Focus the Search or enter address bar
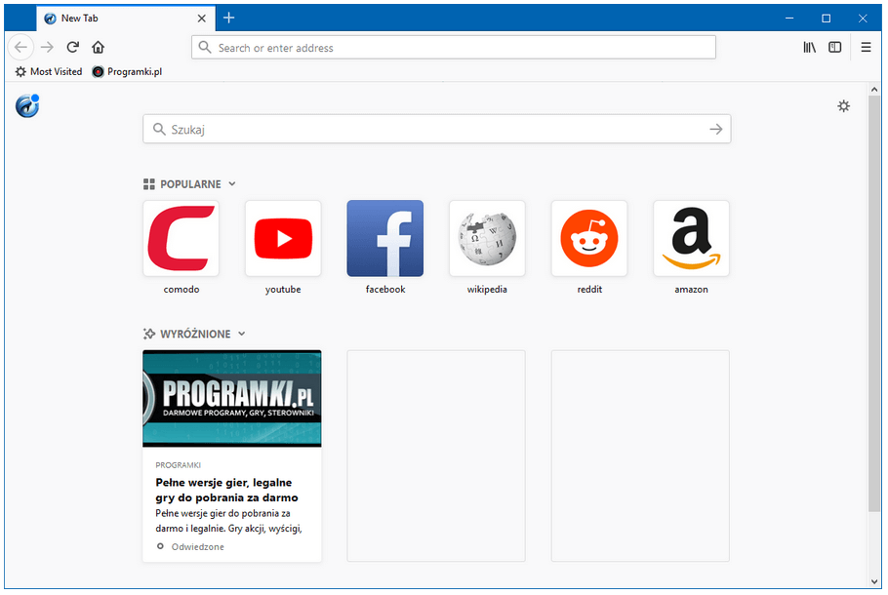 pyautogui.click(x=454, y=48)
